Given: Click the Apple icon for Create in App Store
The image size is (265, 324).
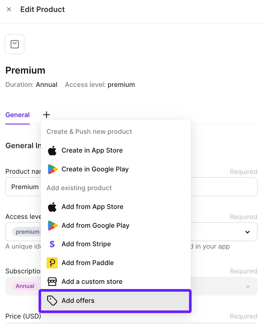Looking at the screenshot, I should [x=52, y=151].
